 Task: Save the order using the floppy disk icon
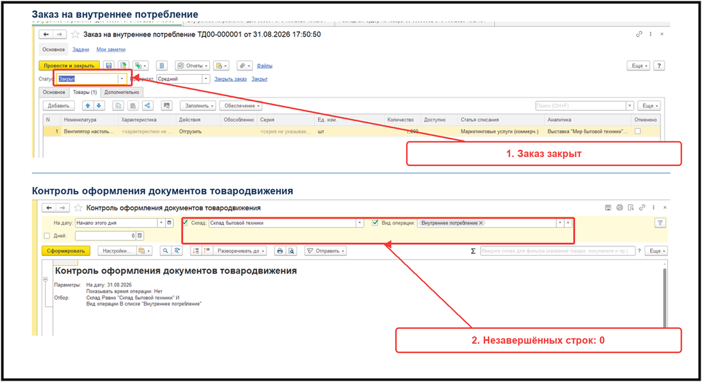click(x=109, y=66)
